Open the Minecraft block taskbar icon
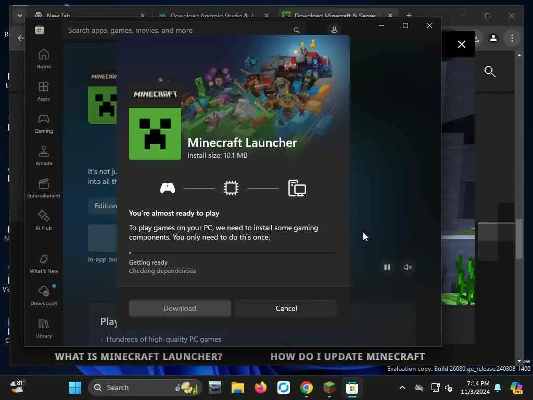Viewport: 533px width, 400px height. 329,387
